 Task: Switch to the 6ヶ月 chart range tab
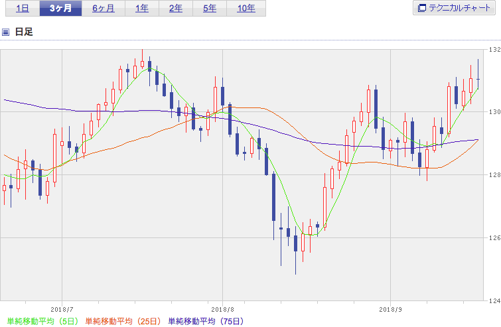click(104, 9)
